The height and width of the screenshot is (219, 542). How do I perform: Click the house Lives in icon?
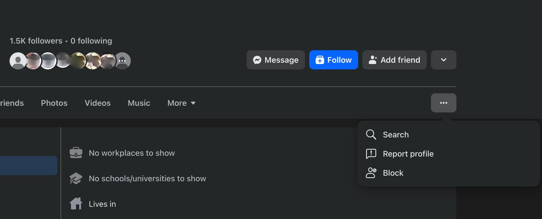tap(76, 204)
